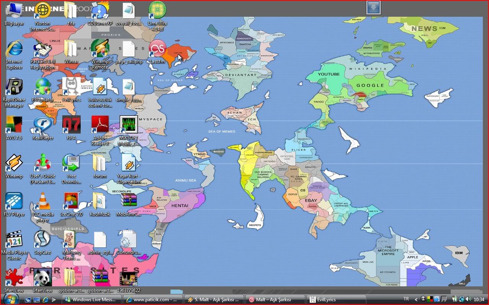Open the PBUpdator shortcut
The height and width of the screenshot is (305, 489).
tap(42, 90)
